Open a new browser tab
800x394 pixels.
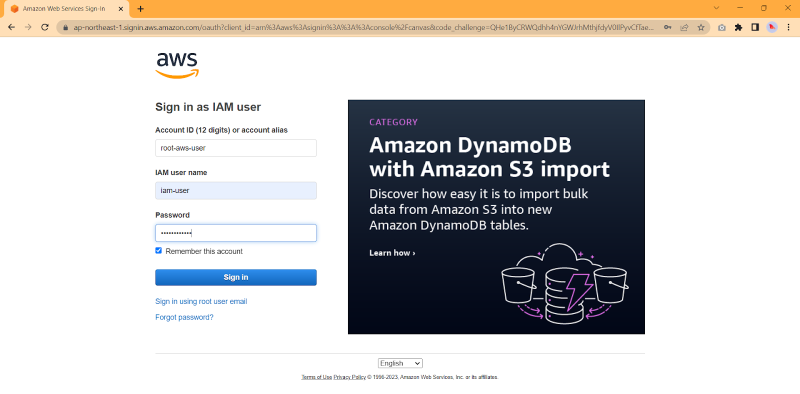[140, 9]
